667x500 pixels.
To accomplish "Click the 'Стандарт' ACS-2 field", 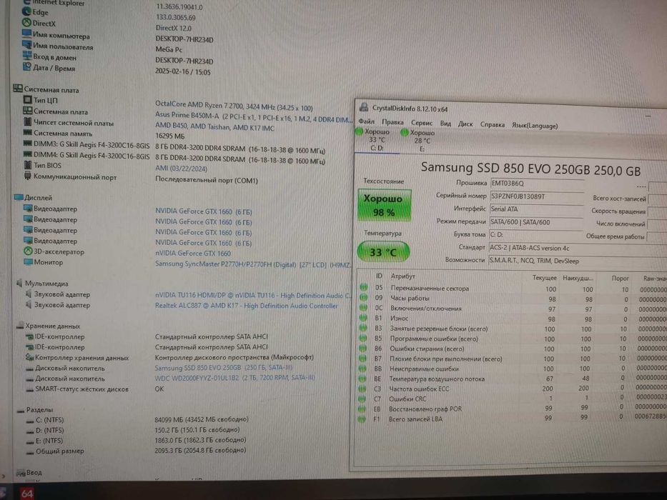I will pyautogui.click(x=578, y=249).
